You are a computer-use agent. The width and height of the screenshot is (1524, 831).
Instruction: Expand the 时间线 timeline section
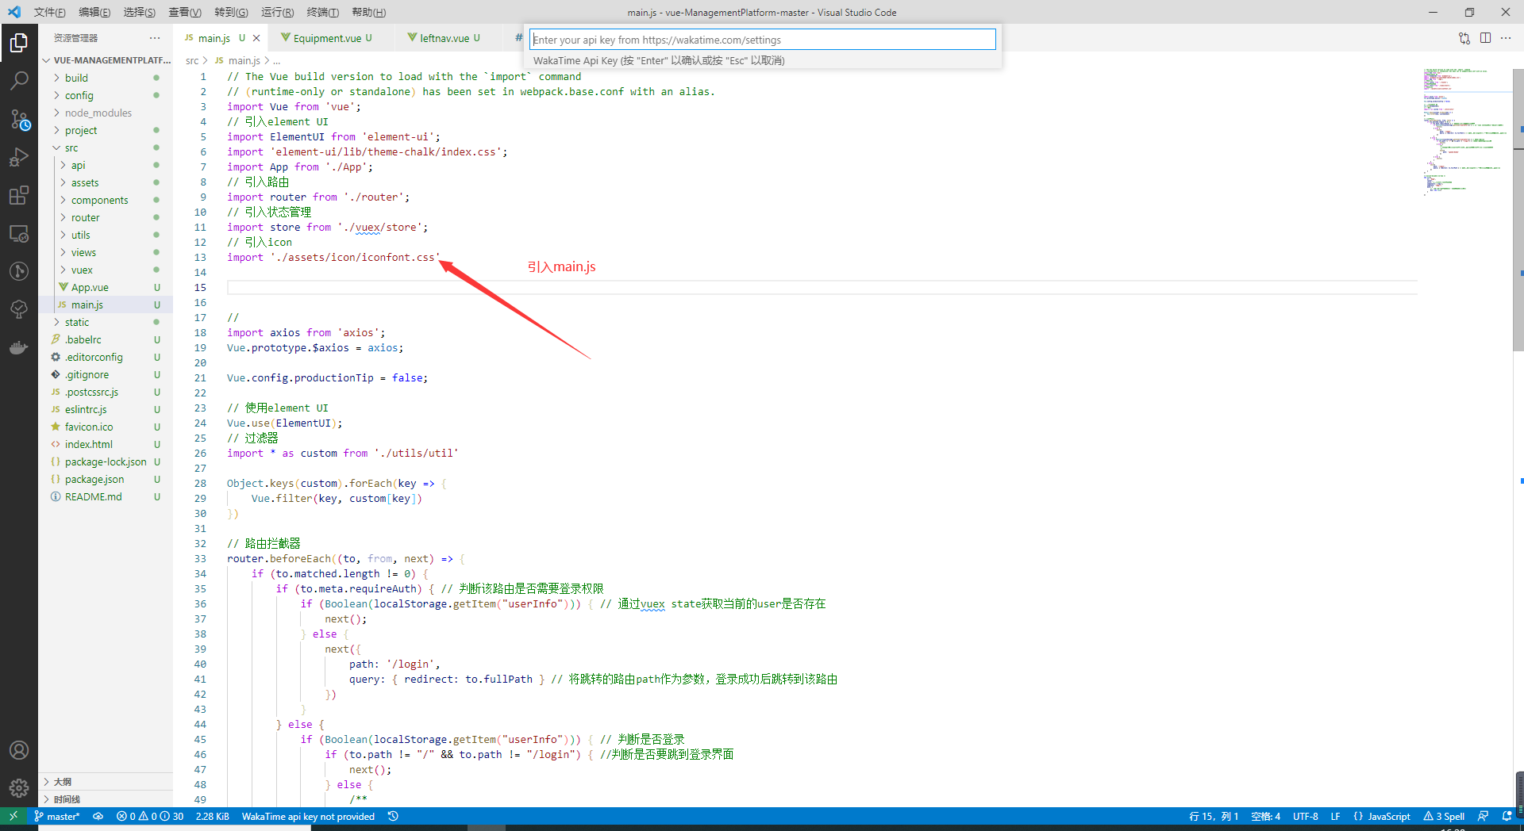(106, 799)
